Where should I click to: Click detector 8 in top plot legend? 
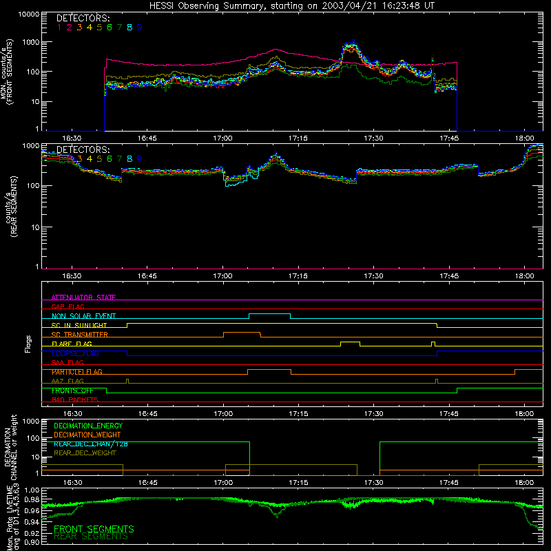[x=129, y=28]
